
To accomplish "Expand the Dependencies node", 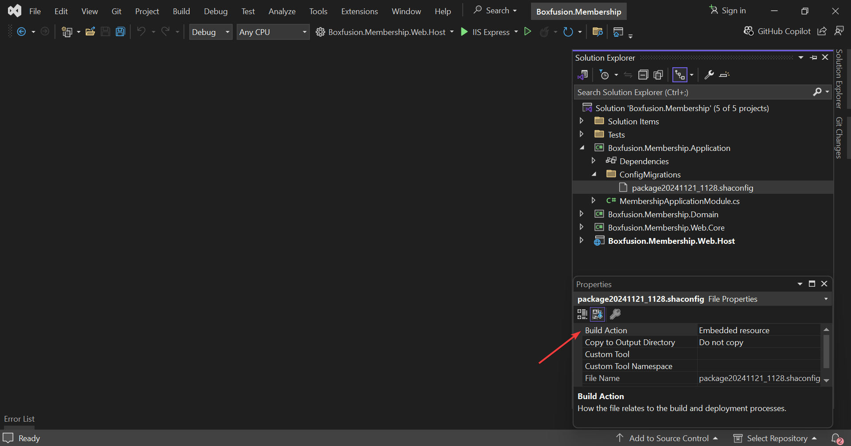I will tap(593, 161).
